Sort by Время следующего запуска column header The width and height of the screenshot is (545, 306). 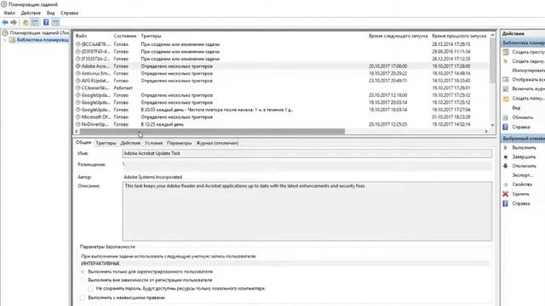[x=398, y=36]
